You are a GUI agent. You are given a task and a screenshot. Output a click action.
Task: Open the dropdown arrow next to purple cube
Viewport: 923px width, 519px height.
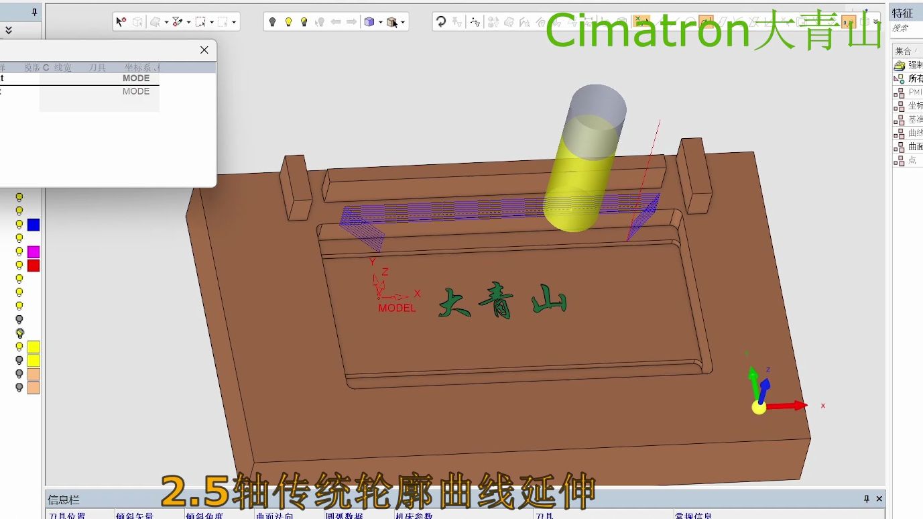[x=380, y=22]
